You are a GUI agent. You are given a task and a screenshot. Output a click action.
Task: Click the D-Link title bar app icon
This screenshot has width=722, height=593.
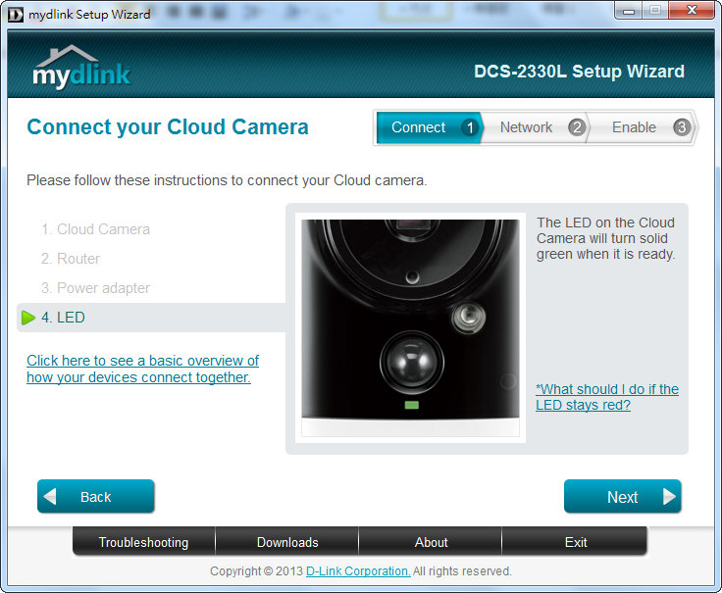(15, 14)
